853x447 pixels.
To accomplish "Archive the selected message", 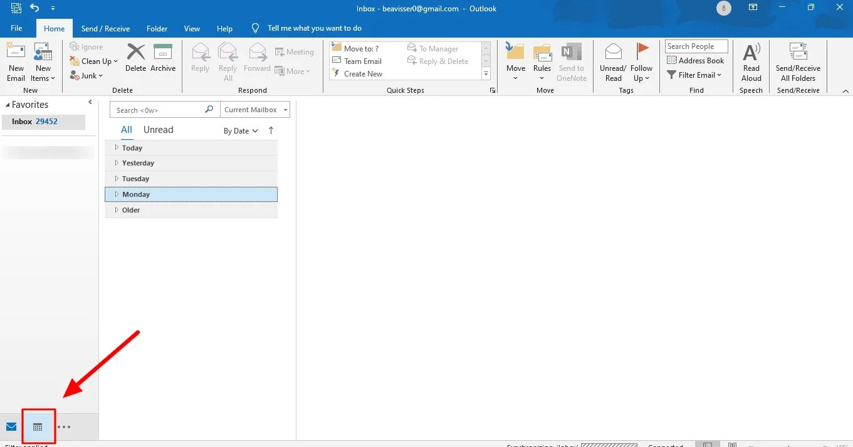I will coord(163,58).
